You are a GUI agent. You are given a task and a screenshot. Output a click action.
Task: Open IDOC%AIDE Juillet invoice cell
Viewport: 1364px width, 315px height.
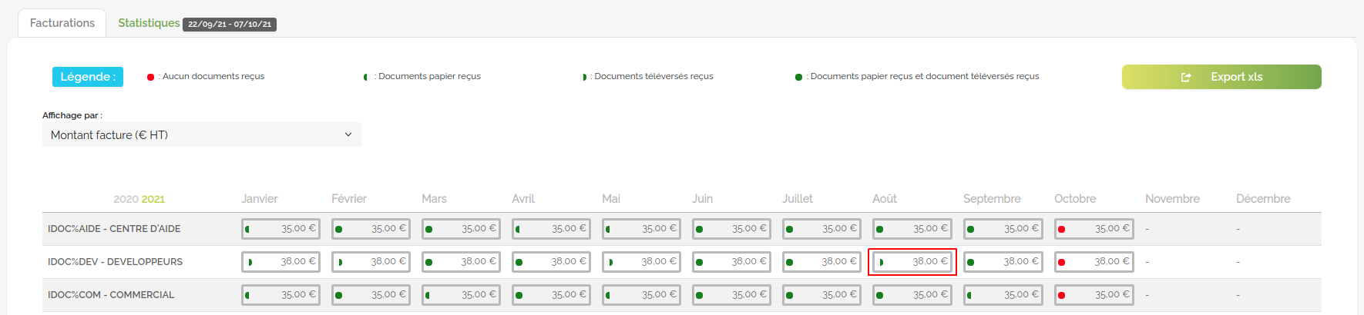(x=821, y=229)
